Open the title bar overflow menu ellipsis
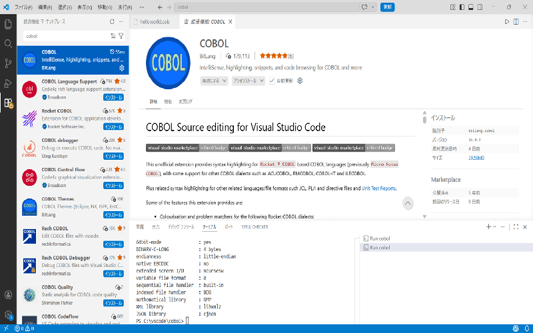The width and height of the screenshot is (533, 333). pyautogui.click(x=142, y=7)
